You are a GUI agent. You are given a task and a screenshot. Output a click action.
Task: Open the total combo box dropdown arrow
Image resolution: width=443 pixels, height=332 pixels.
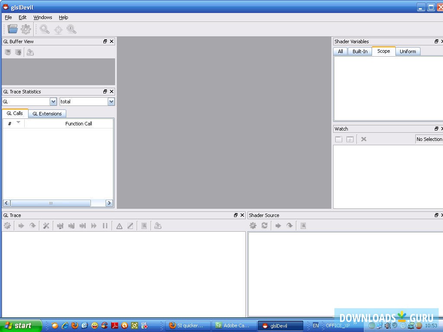111,102
